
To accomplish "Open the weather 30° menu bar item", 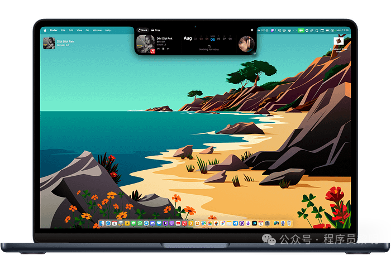I will click(261, 30).
